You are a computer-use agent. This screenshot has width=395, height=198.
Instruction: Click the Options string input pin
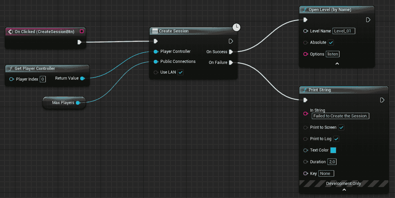pyautogui.click(x=305, y=54)
